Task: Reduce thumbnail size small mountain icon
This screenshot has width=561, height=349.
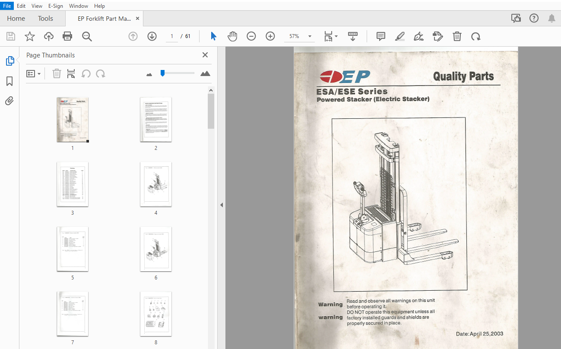Action: tap(149, 74)
